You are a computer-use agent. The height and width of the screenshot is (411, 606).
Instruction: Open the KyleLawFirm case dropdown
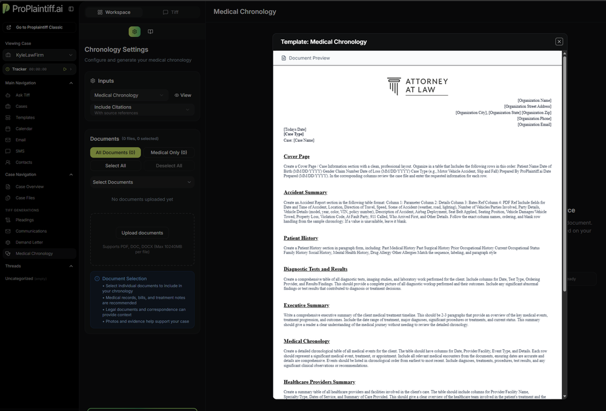coord(39,55)
